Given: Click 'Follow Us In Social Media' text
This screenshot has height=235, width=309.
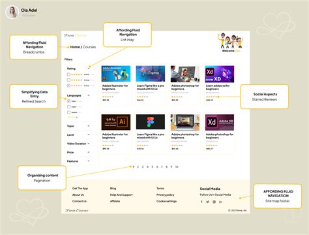Looking at the screenshot, I should (215, 195).
